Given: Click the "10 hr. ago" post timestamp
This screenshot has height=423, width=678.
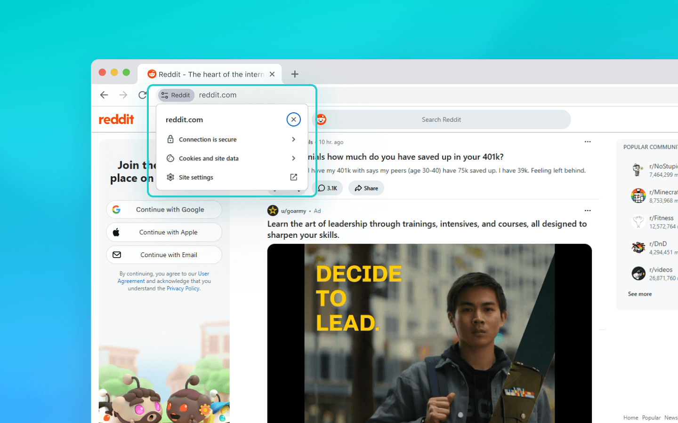Looking at the screenshot, I should (x=331, y=142).
